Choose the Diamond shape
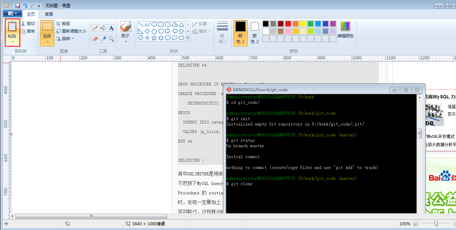The height and width of the screenshot is (230, 456). coord(147,31)
